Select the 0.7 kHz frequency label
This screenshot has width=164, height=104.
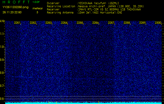[2, 86]
